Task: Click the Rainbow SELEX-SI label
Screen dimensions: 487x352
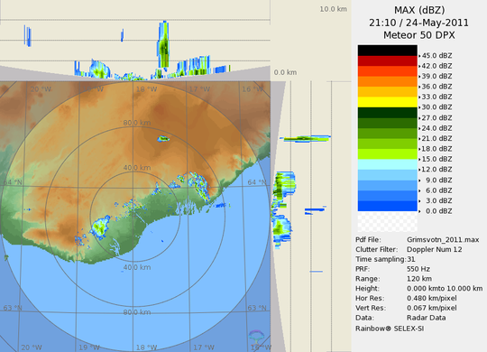Action: (390, 329)
